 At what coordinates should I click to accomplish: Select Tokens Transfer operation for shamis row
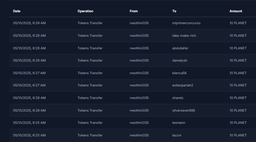click(x=90, y=98)
